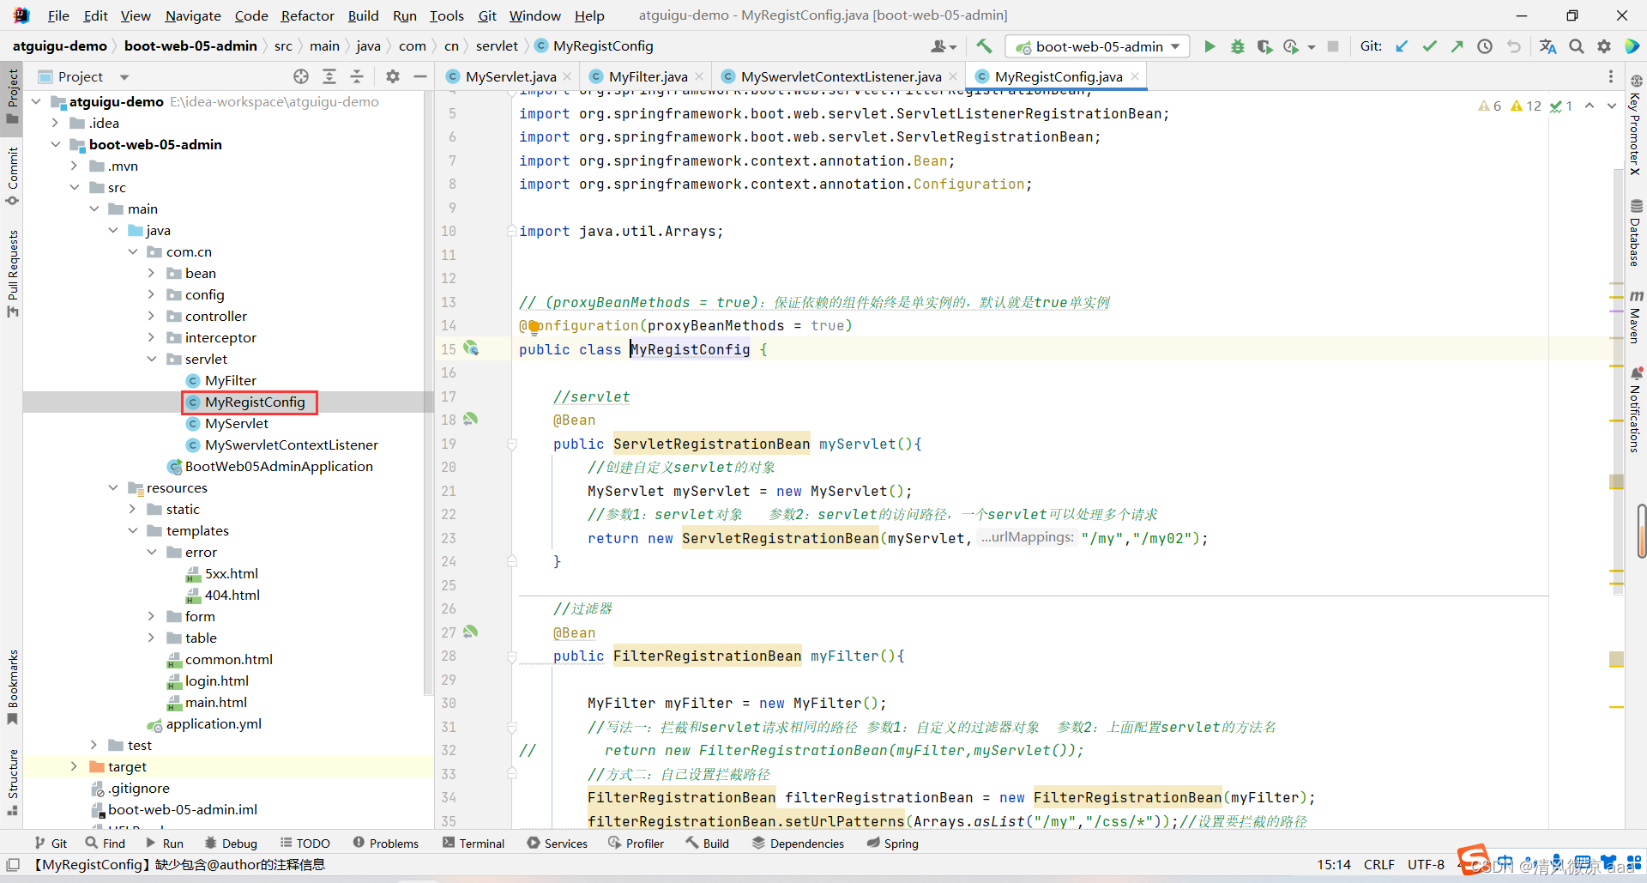The image size is (1647, 883).
Task: Stop the running process button
Action: click(1333, 46)
